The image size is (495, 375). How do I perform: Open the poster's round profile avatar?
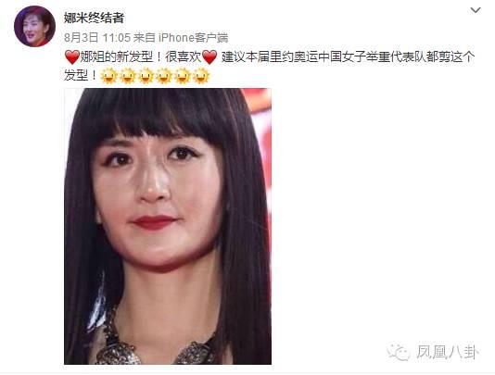tap(34, 27)
